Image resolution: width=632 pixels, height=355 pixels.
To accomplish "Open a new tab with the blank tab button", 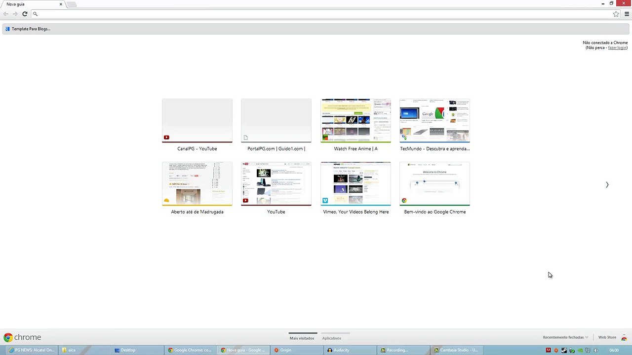I will (x=72, y=4).
